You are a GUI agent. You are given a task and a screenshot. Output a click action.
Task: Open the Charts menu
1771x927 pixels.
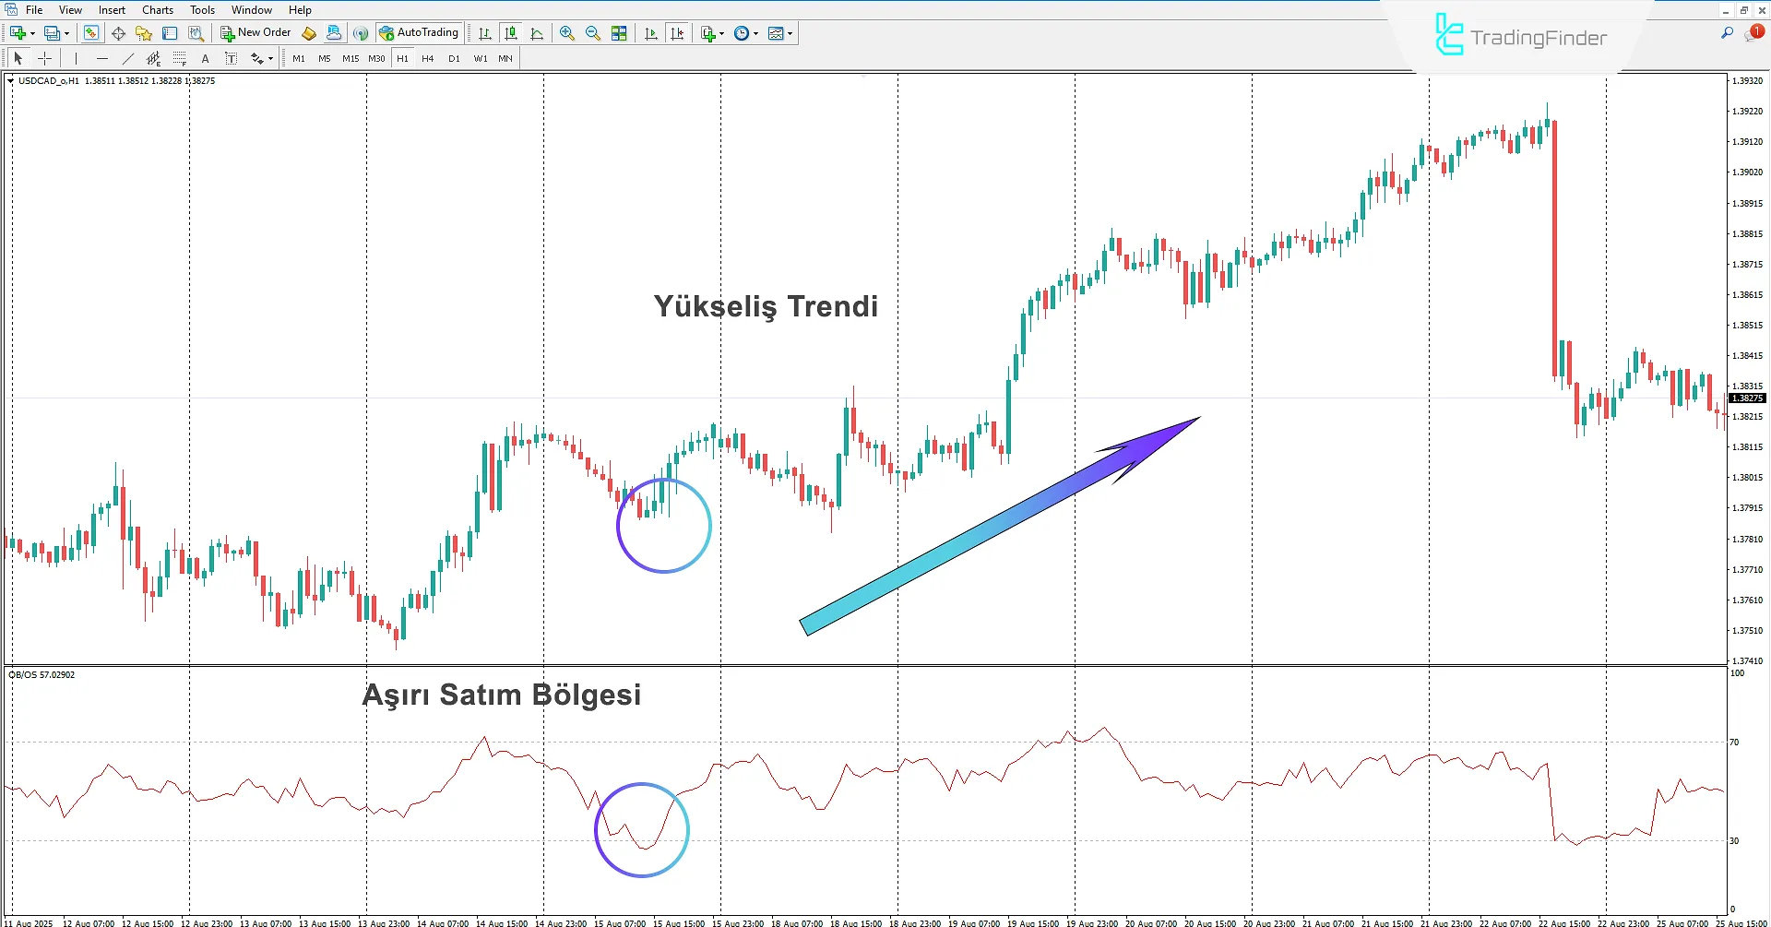(157, 9)
